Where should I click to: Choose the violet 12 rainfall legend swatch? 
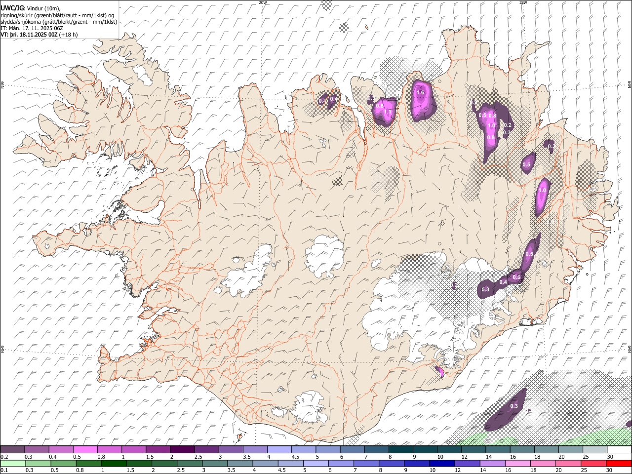pyautogui.click(x=467, y=463)
